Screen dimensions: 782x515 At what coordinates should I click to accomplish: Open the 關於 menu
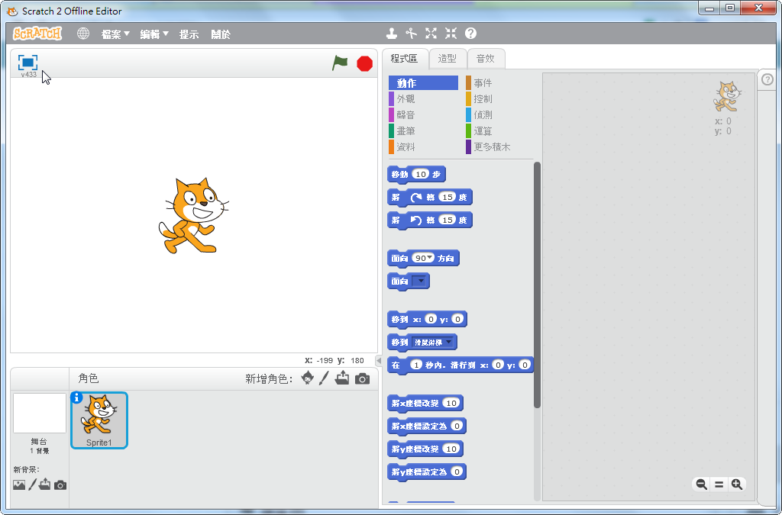pos(221,34)
